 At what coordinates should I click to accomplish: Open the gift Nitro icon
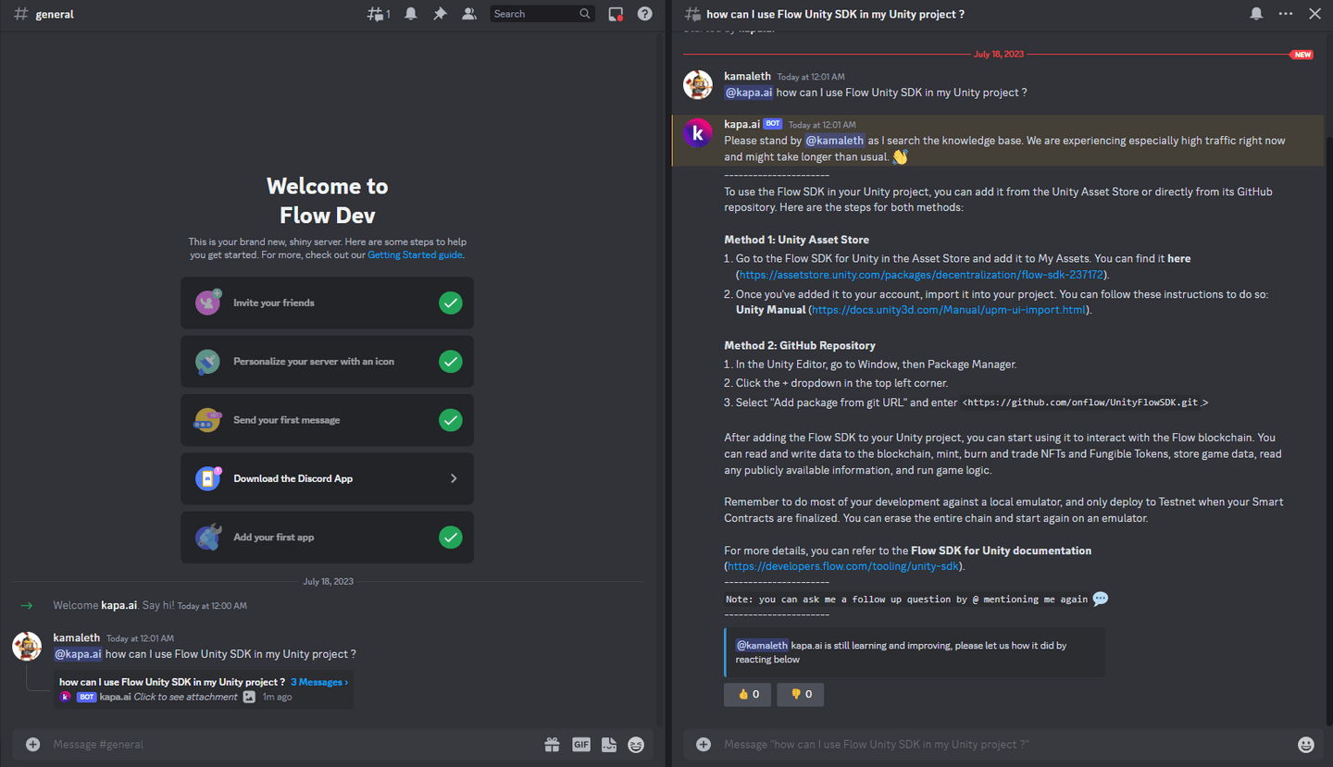[x=552, y=744]
